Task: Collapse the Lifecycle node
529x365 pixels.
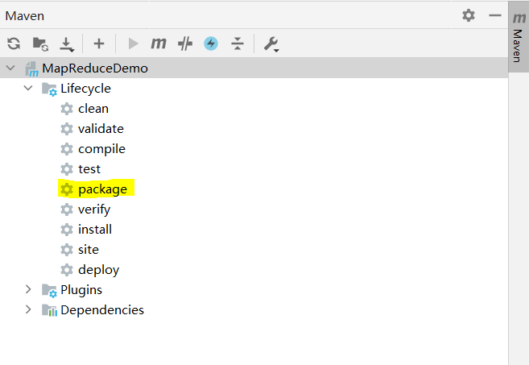Action: click(28, 88)
